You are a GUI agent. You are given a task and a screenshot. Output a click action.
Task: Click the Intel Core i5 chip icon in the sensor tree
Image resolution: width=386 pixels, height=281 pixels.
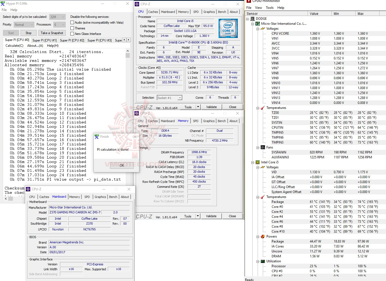(257, 162)
